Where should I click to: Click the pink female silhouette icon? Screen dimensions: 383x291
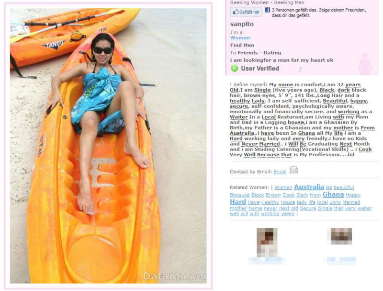point(364,64)
